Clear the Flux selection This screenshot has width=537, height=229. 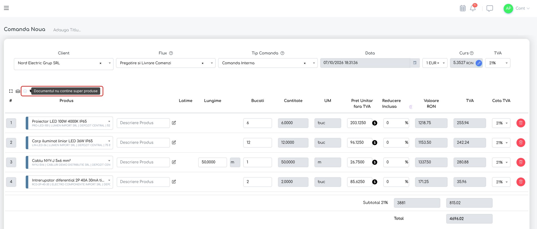(202, 63)
